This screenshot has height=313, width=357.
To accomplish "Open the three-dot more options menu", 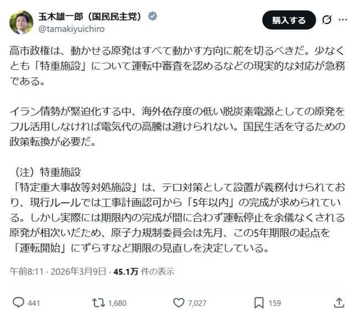I will 344,20.
